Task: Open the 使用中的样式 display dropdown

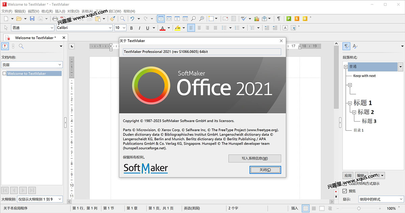Action: click(381, 199)
